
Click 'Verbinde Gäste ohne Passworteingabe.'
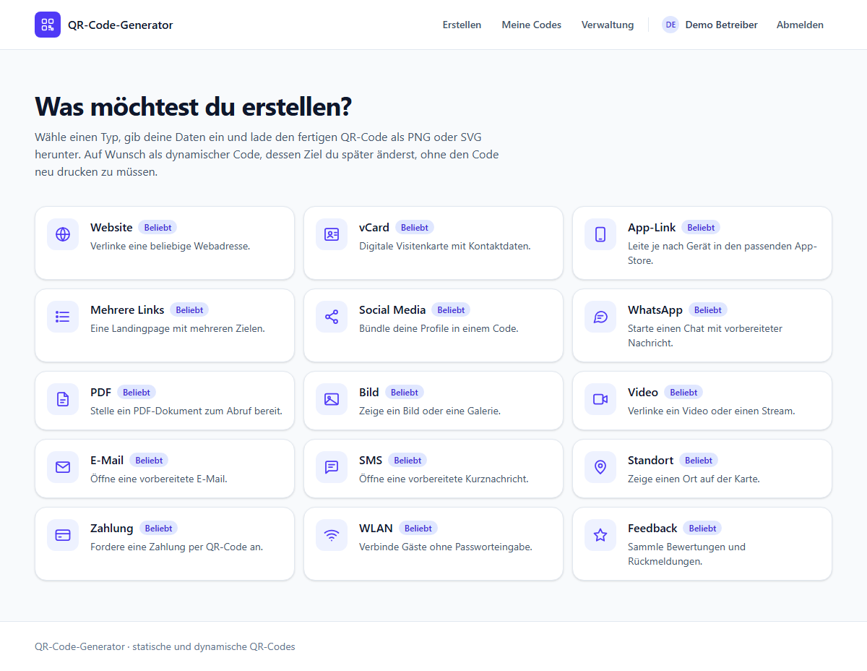pyautogui.click(x=446, y=547)
